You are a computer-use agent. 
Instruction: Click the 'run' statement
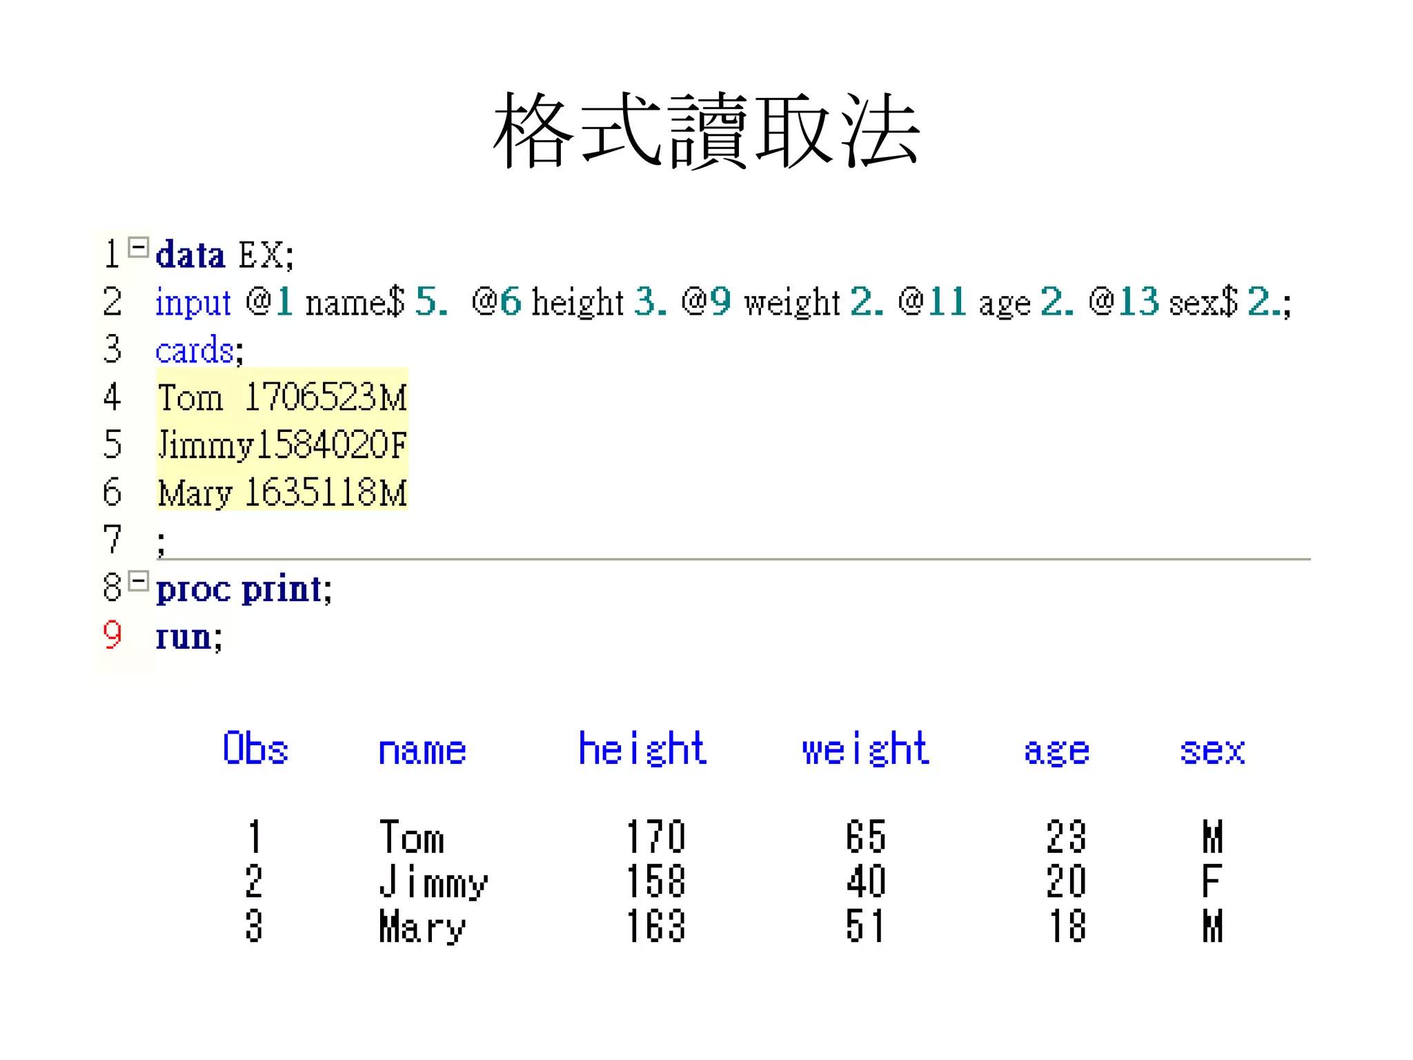point(184,636)
